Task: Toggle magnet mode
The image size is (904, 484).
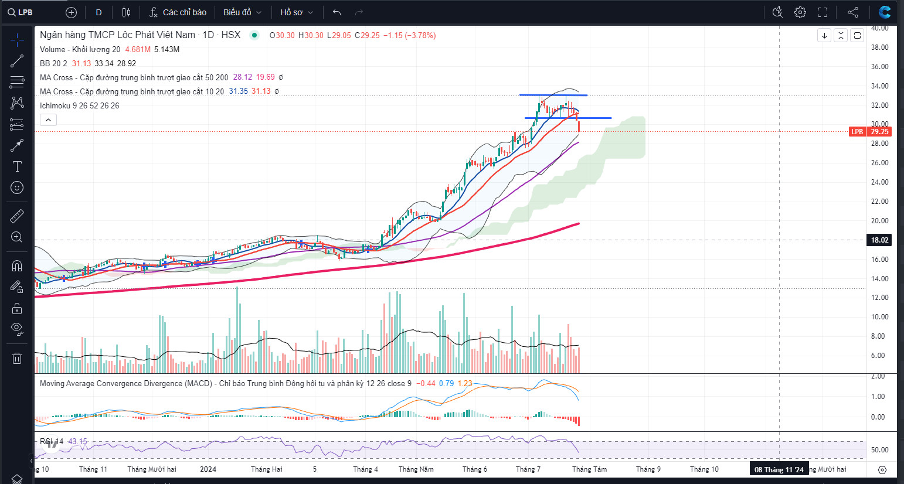Action: pos(17,266)
